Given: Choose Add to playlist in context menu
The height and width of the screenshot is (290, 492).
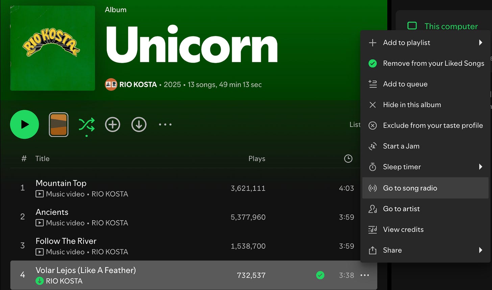Looking at the screenshot, I should (425, 43).
